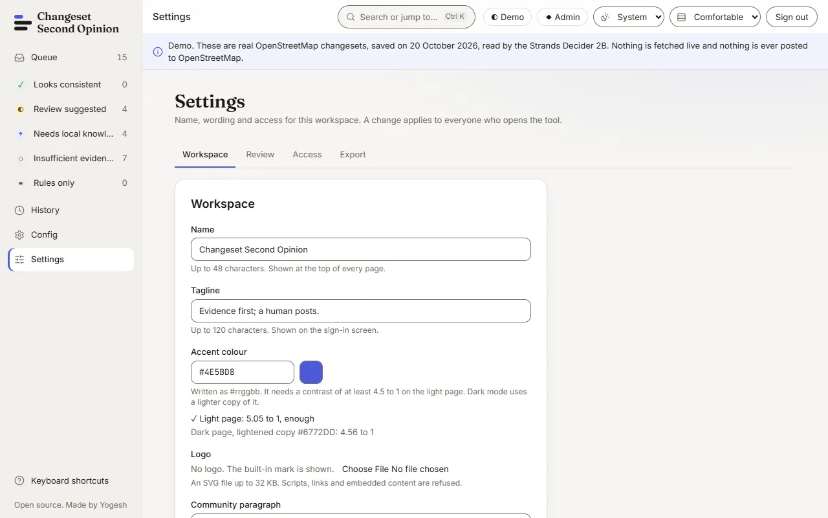Switch to the Review tab

260,155
